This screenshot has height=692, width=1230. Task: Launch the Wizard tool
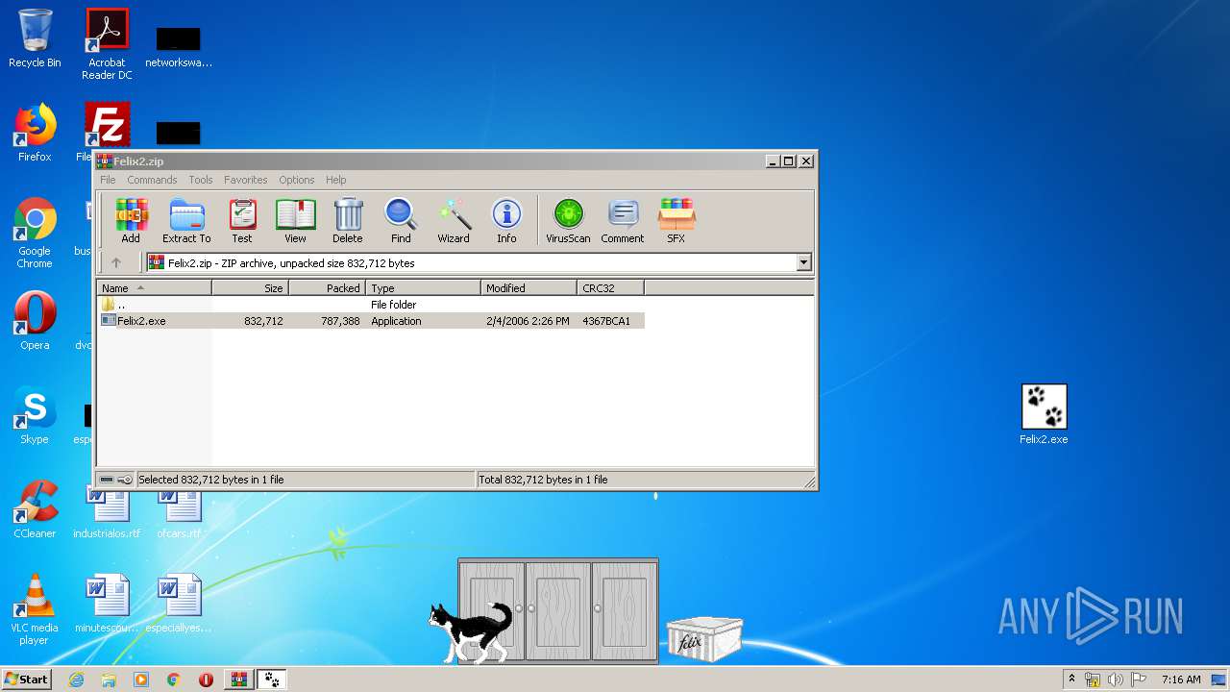454,221
